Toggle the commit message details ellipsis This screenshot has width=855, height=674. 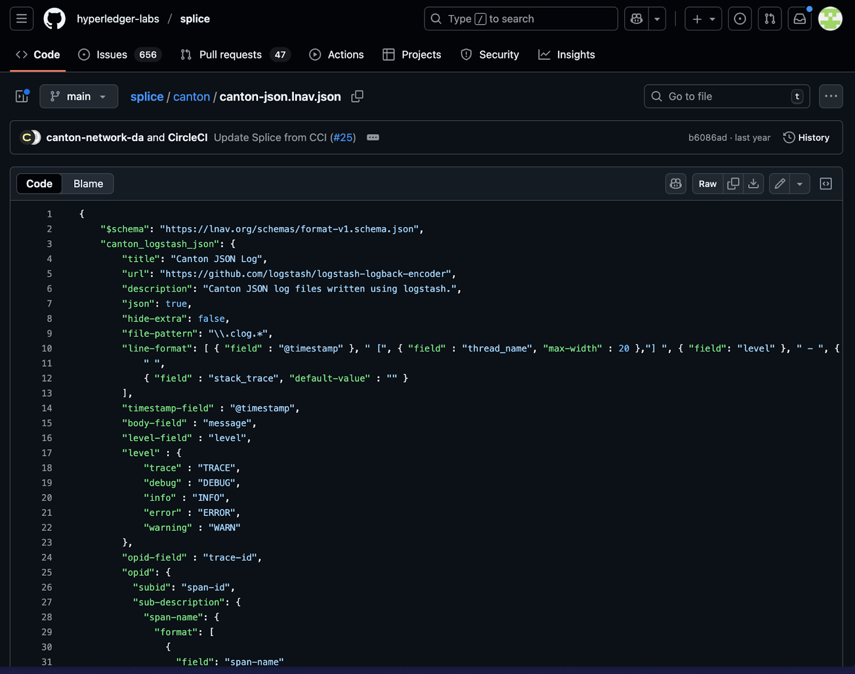(372, 137)
